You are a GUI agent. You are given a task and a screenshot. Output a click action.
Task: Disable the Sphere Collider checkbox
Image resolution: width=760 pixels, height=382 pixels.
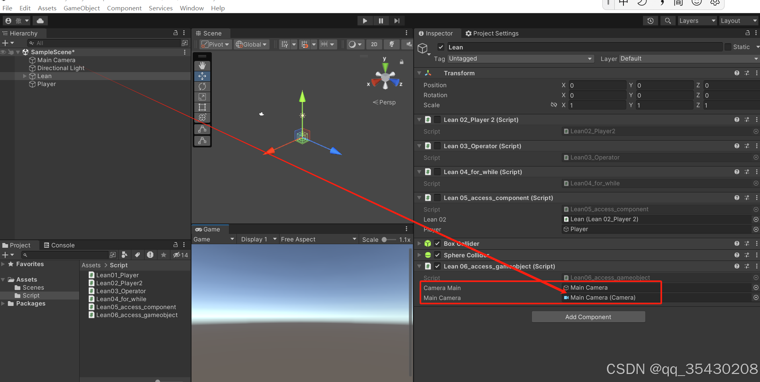438,255
